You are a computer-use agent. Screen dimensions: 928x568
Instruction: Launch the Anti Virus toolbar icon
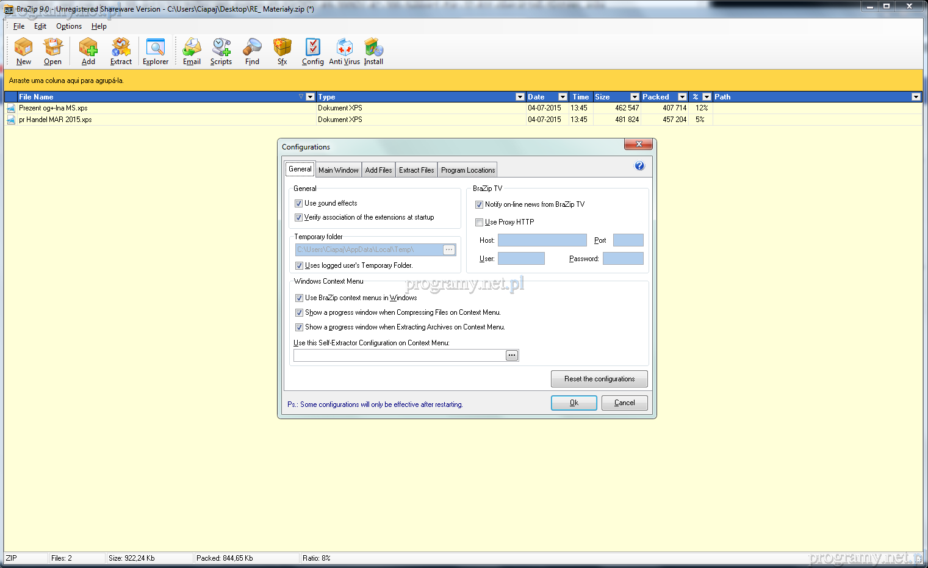click(x=344, y=51)
